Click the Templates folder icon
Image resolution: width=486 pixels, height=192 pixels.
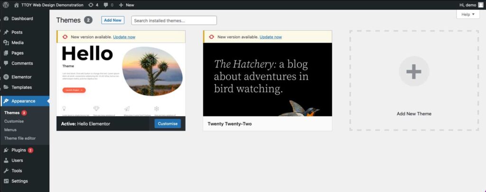tap(6, 87)
